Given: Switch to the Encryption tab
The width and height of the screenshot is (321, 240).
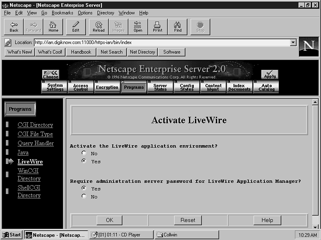Looking at the screenshot, I should 107,87.
